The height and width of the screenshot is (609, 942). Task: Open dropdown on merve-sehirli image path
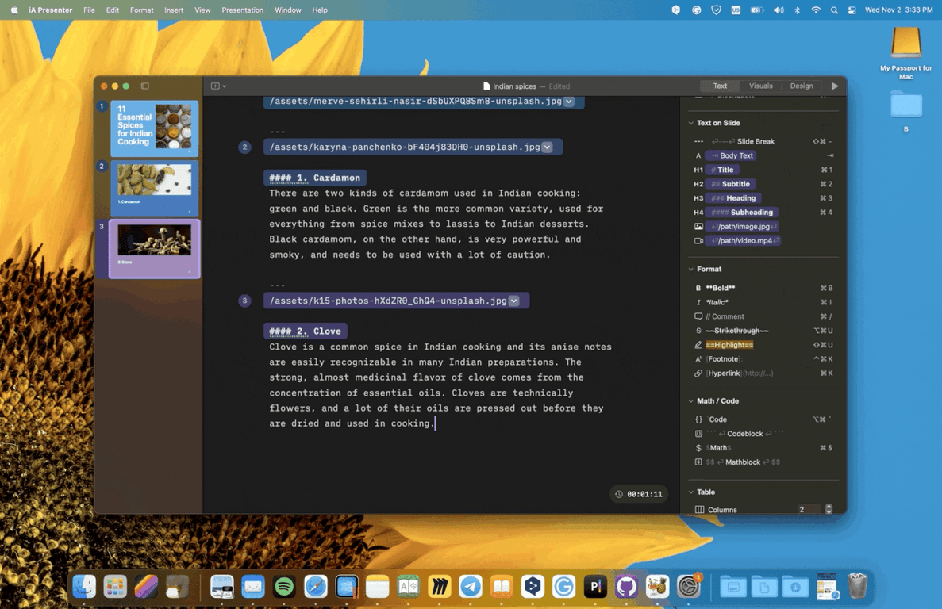[569, 101]
